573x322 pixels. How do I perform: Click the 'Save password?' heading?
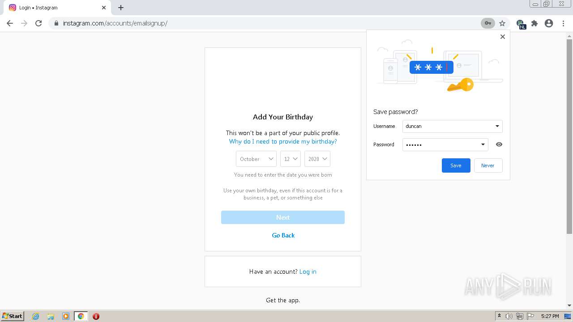click(x=395, y=112)
